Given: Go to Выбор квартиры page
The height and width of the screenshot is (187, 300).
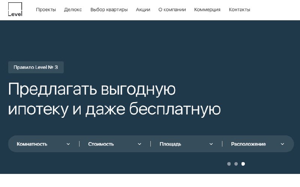Looking at the screenshot, I should click(x=109, y=10).
